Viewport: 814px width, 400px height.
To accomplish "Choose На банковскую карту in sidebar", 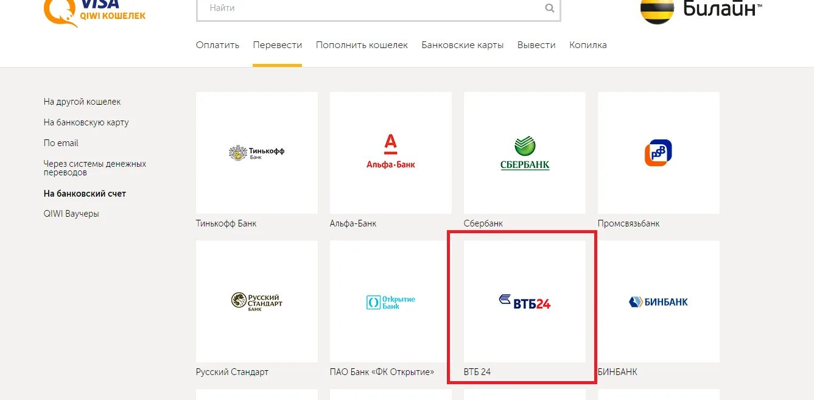I will coord(86,122).
